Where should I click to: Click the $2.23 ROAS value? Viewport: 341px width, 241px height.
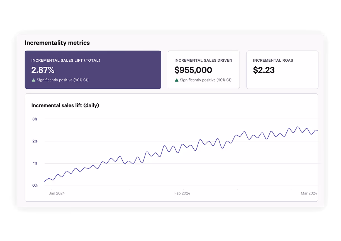pos(264,70)
